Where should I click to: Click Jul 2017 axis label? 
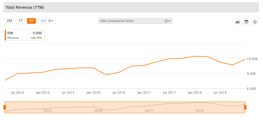169,93
